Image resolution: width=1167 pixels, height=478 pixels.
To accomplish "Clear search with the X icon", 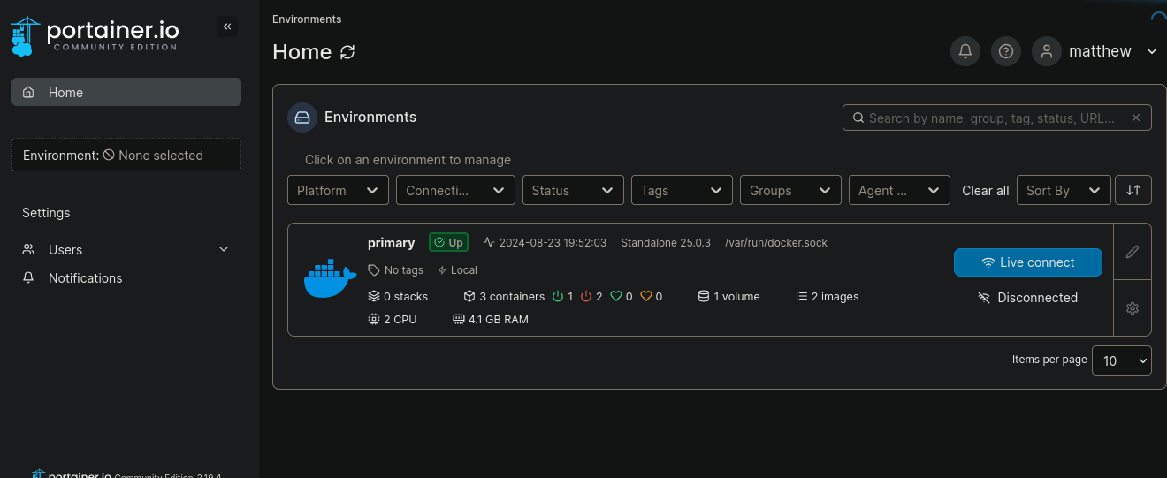I will click(x=1136, y=118).
